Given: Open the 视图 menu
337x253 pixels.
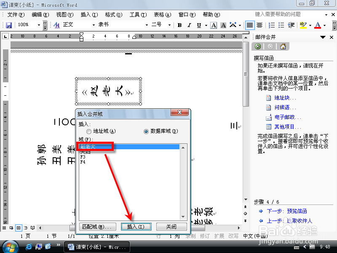Looking at the screenshot, I should 65,15.
